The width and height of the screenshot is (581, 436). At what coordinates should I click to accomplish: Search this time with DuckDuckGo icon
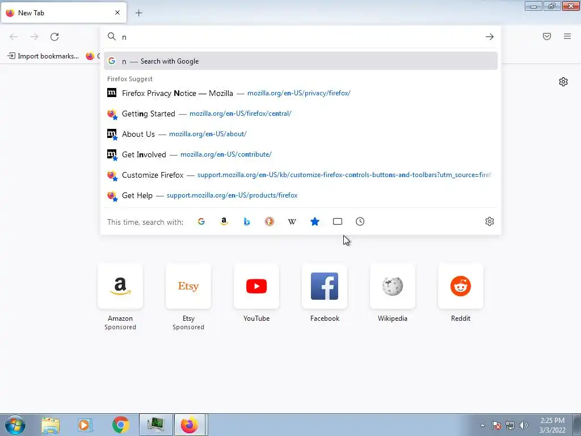point(270,221)
